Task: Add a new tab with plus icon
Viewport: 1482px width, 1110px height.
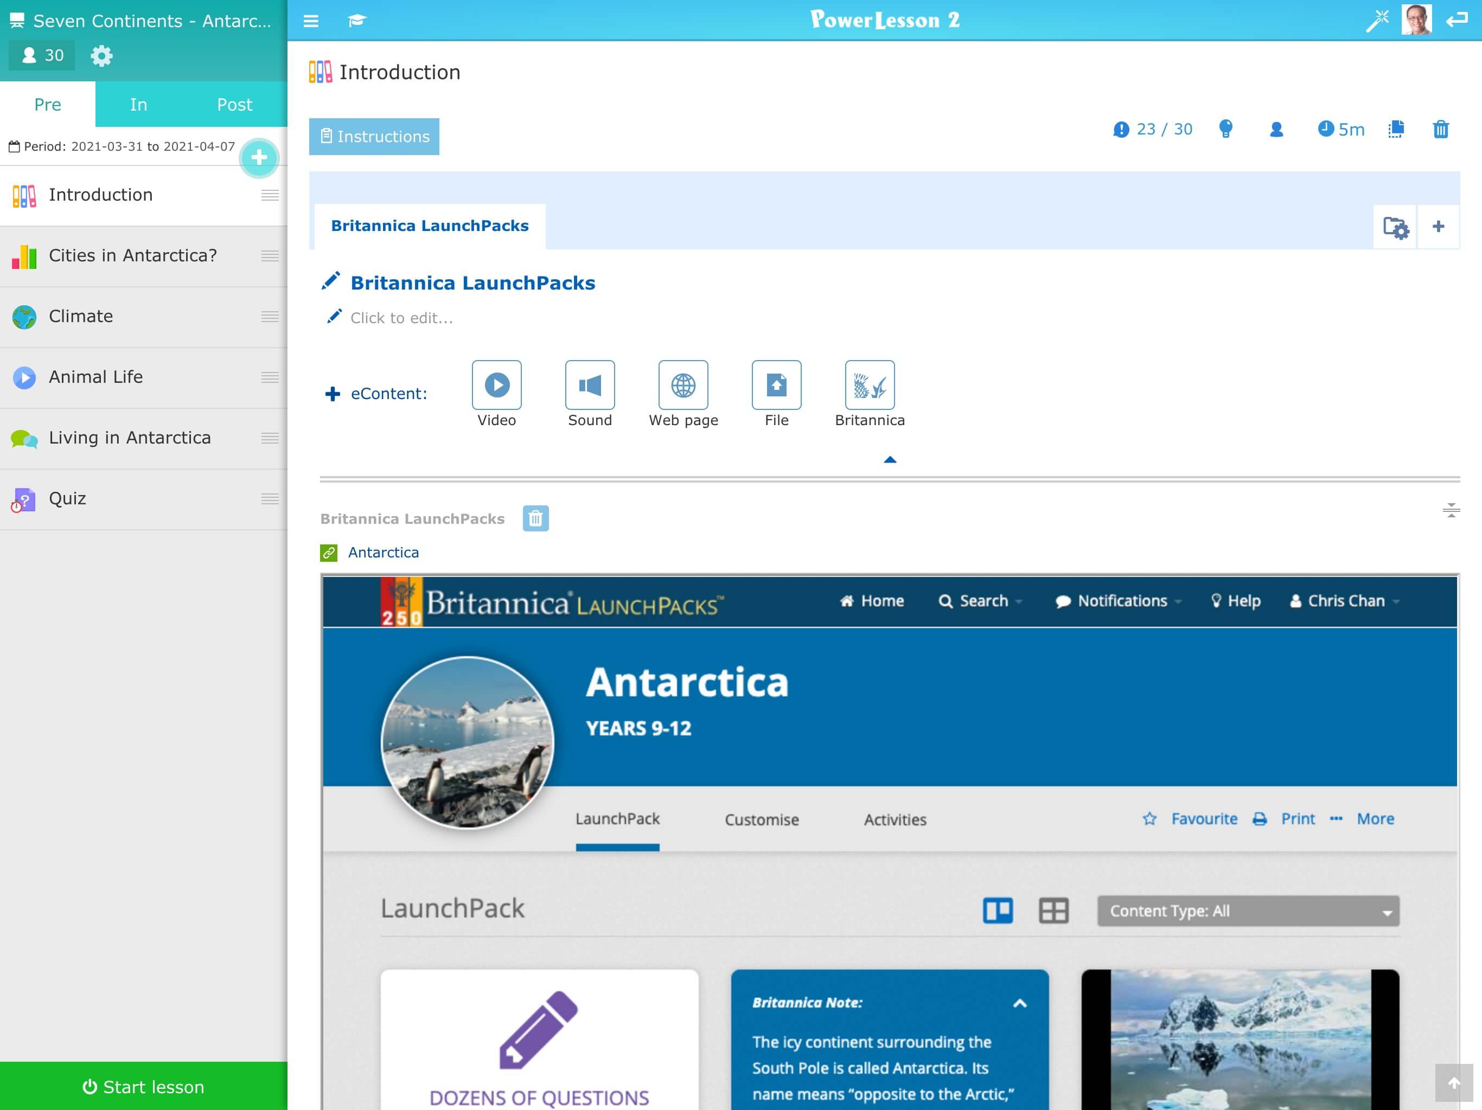Action: pos(1438,227)
